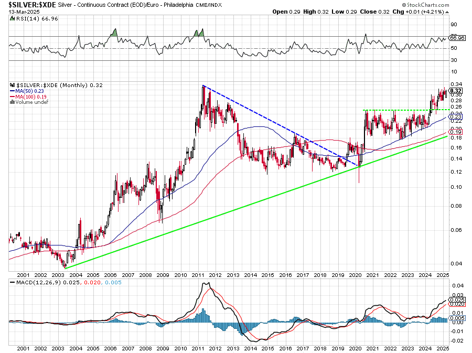The height and width of the screenshot is (353, 472).
Task: Click the blue MA(50) legend marker
Action: (x=13, y=91)
